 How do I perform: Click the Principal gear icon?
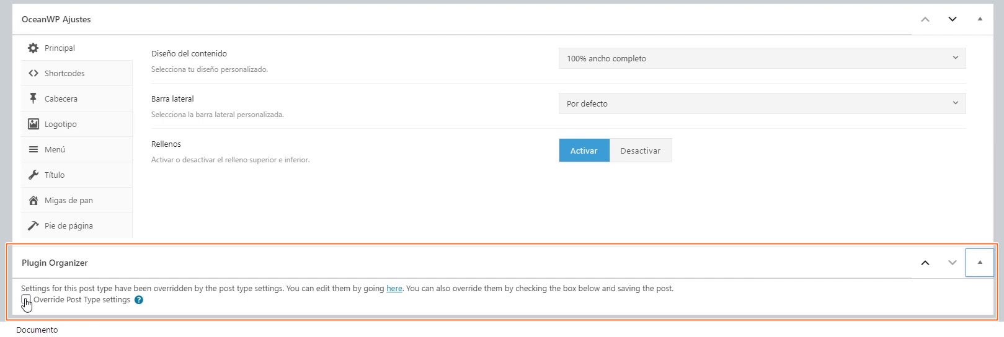coord(33,48)
